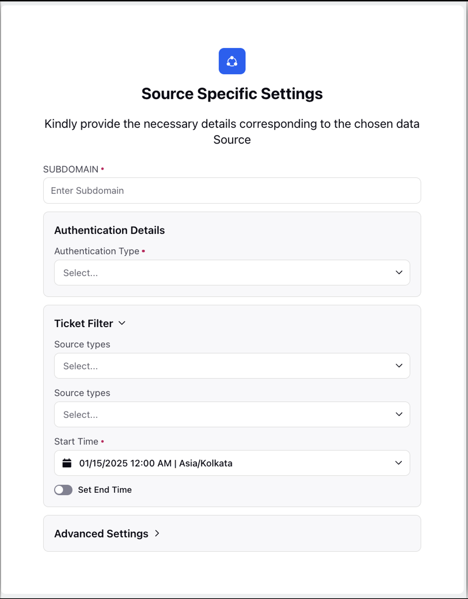Viewport: 468px width, 599px height.
Task: Click the Enter Subdomain input field
Action: (x=232, y=190)
